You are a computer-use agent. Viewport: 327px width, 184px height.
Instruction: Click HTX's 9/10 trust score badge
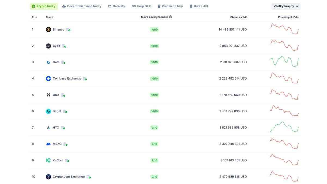pyautogui.click(x=154, y=128)
